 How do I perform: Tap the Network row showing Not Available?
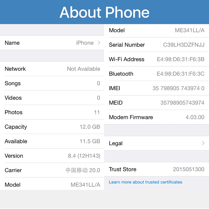coord(52,69)
